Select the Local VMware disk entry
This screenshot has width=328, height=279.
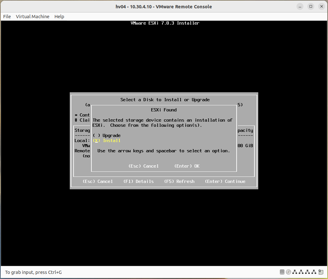coord(81,140)
